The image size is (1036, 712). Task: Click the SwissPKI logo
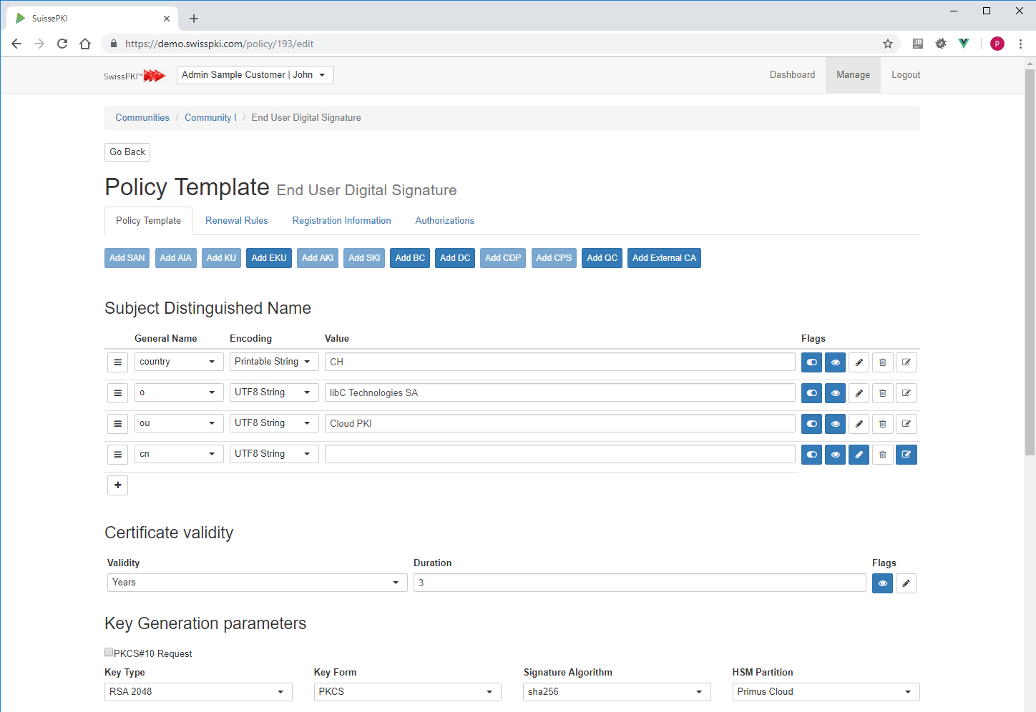click(x=135, y=76)
